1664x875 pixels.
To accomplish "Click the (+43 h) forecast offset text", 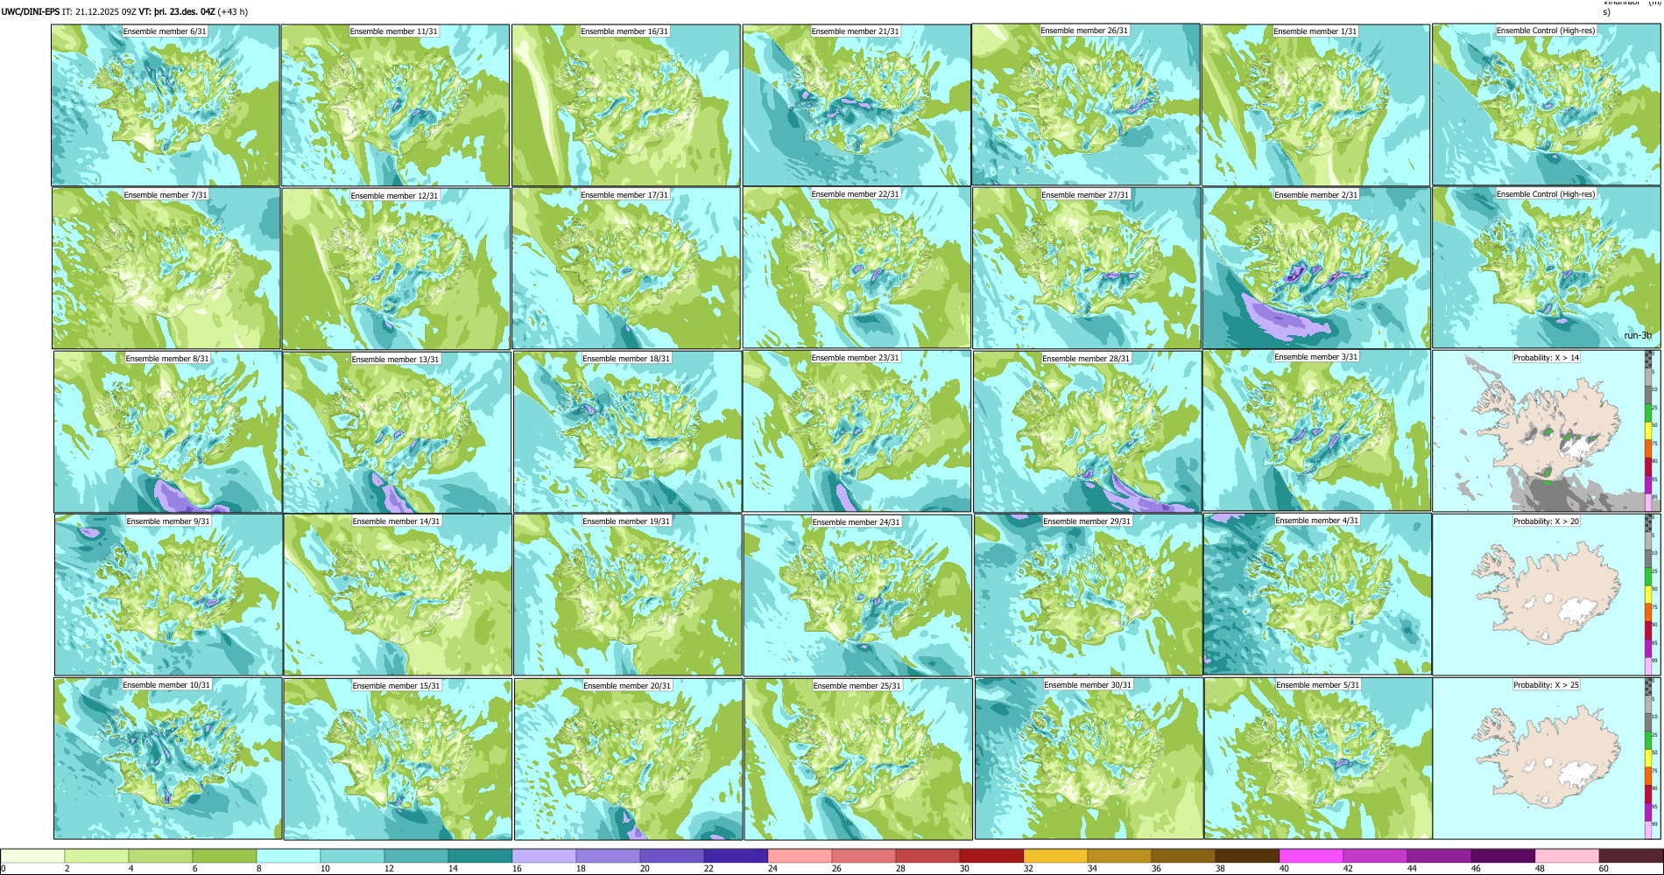I will pos(233,12).
